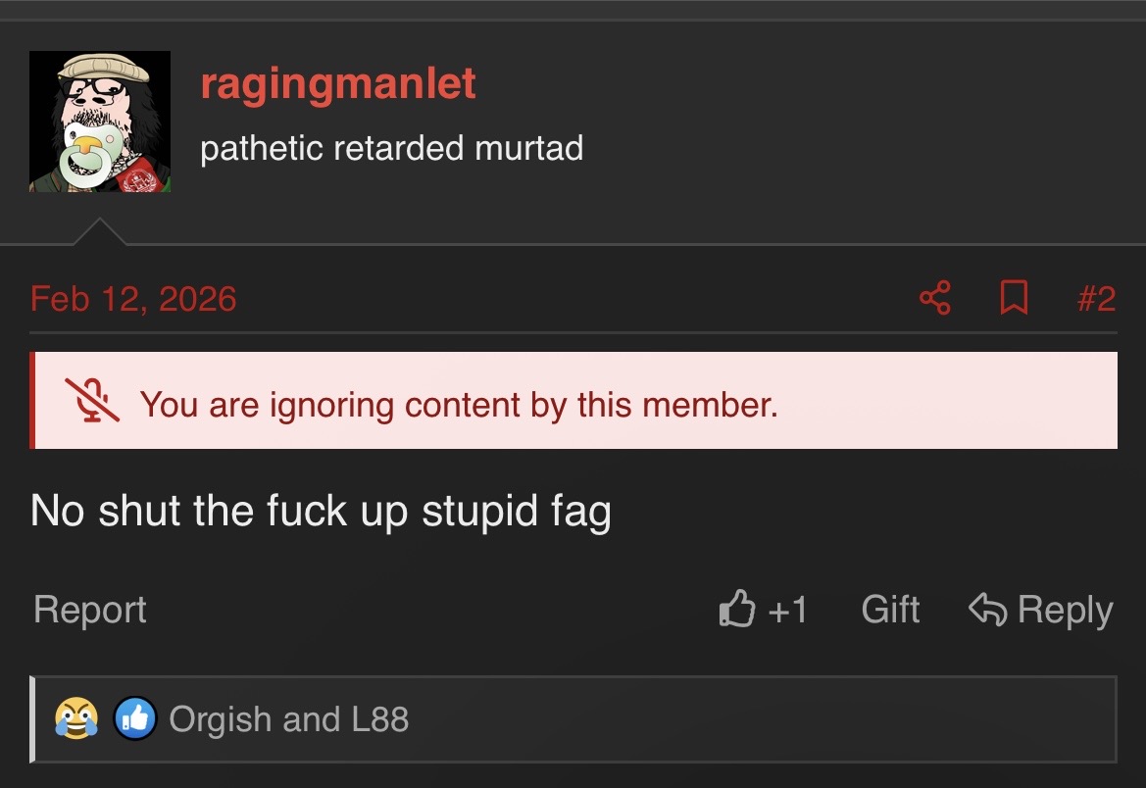The height and width of the screenshot is (788, 1146).
Task: Open the share post icon
Action: [x=935, y=298]
